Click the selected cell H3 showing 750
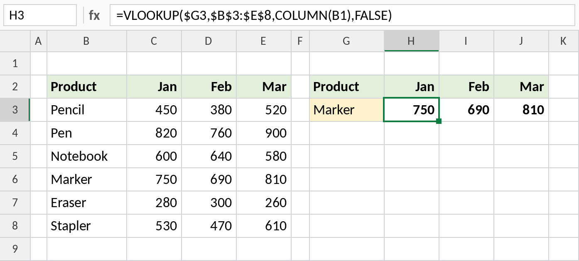 coord(412,110)
